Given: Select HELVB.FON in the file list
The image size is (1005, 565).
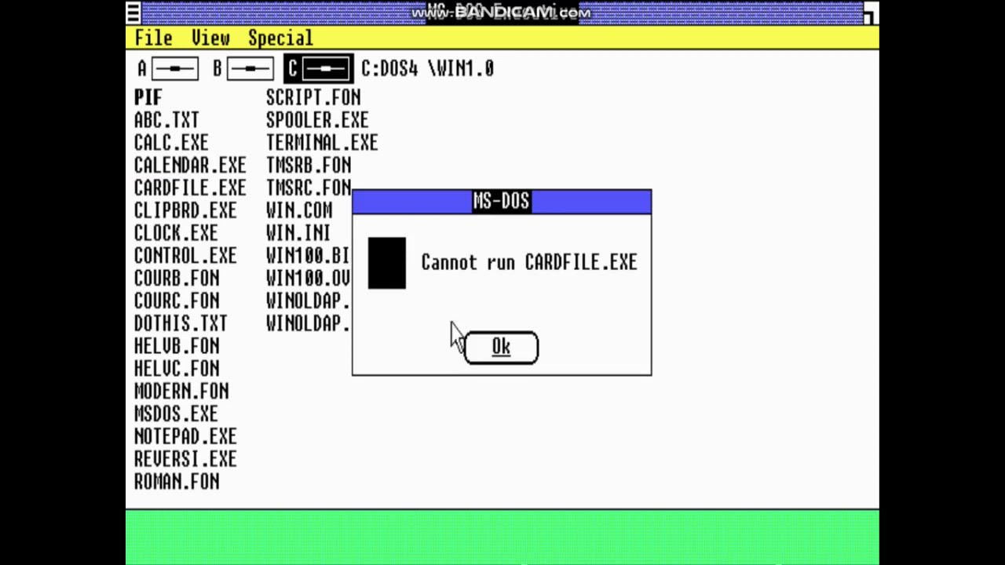Looking at the screenshot, I should pos(177,346).
